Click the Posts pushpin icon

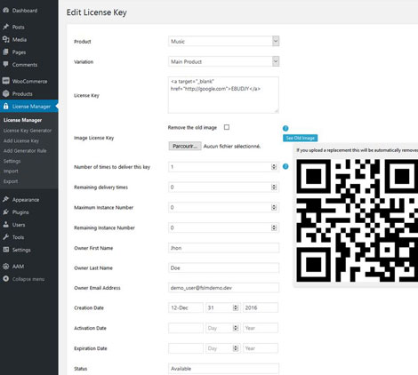tap(5, 27)
